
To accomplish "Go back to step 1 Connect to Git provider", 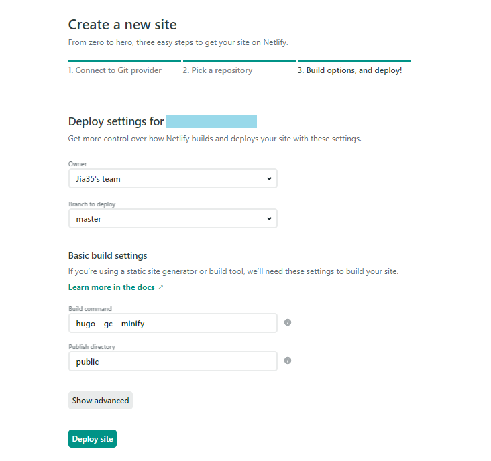I will [x=115, y=70].
